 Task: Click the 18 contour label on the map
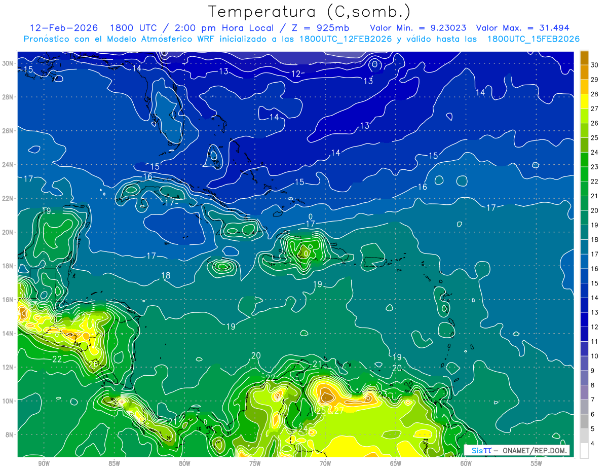click(x=166, y=276)
